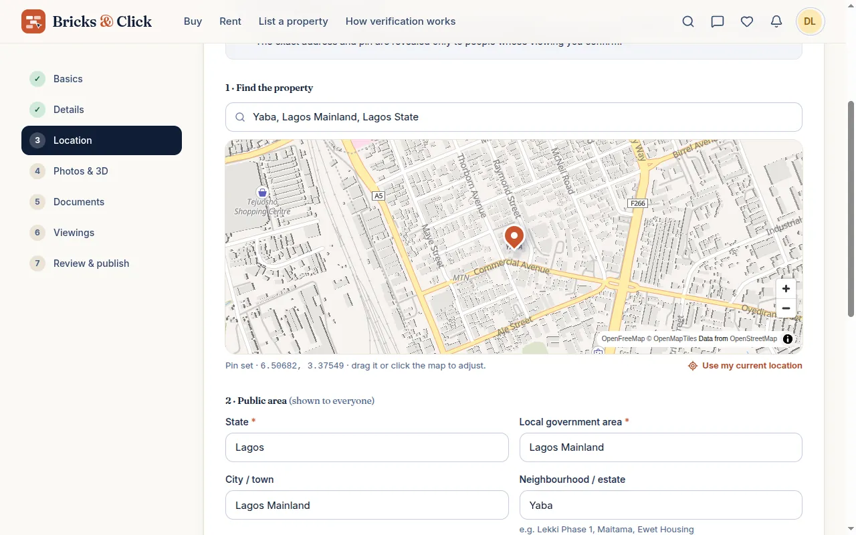856x535 pixels.
Task: Click the A5 road marker on map
Action: point(379,196)
